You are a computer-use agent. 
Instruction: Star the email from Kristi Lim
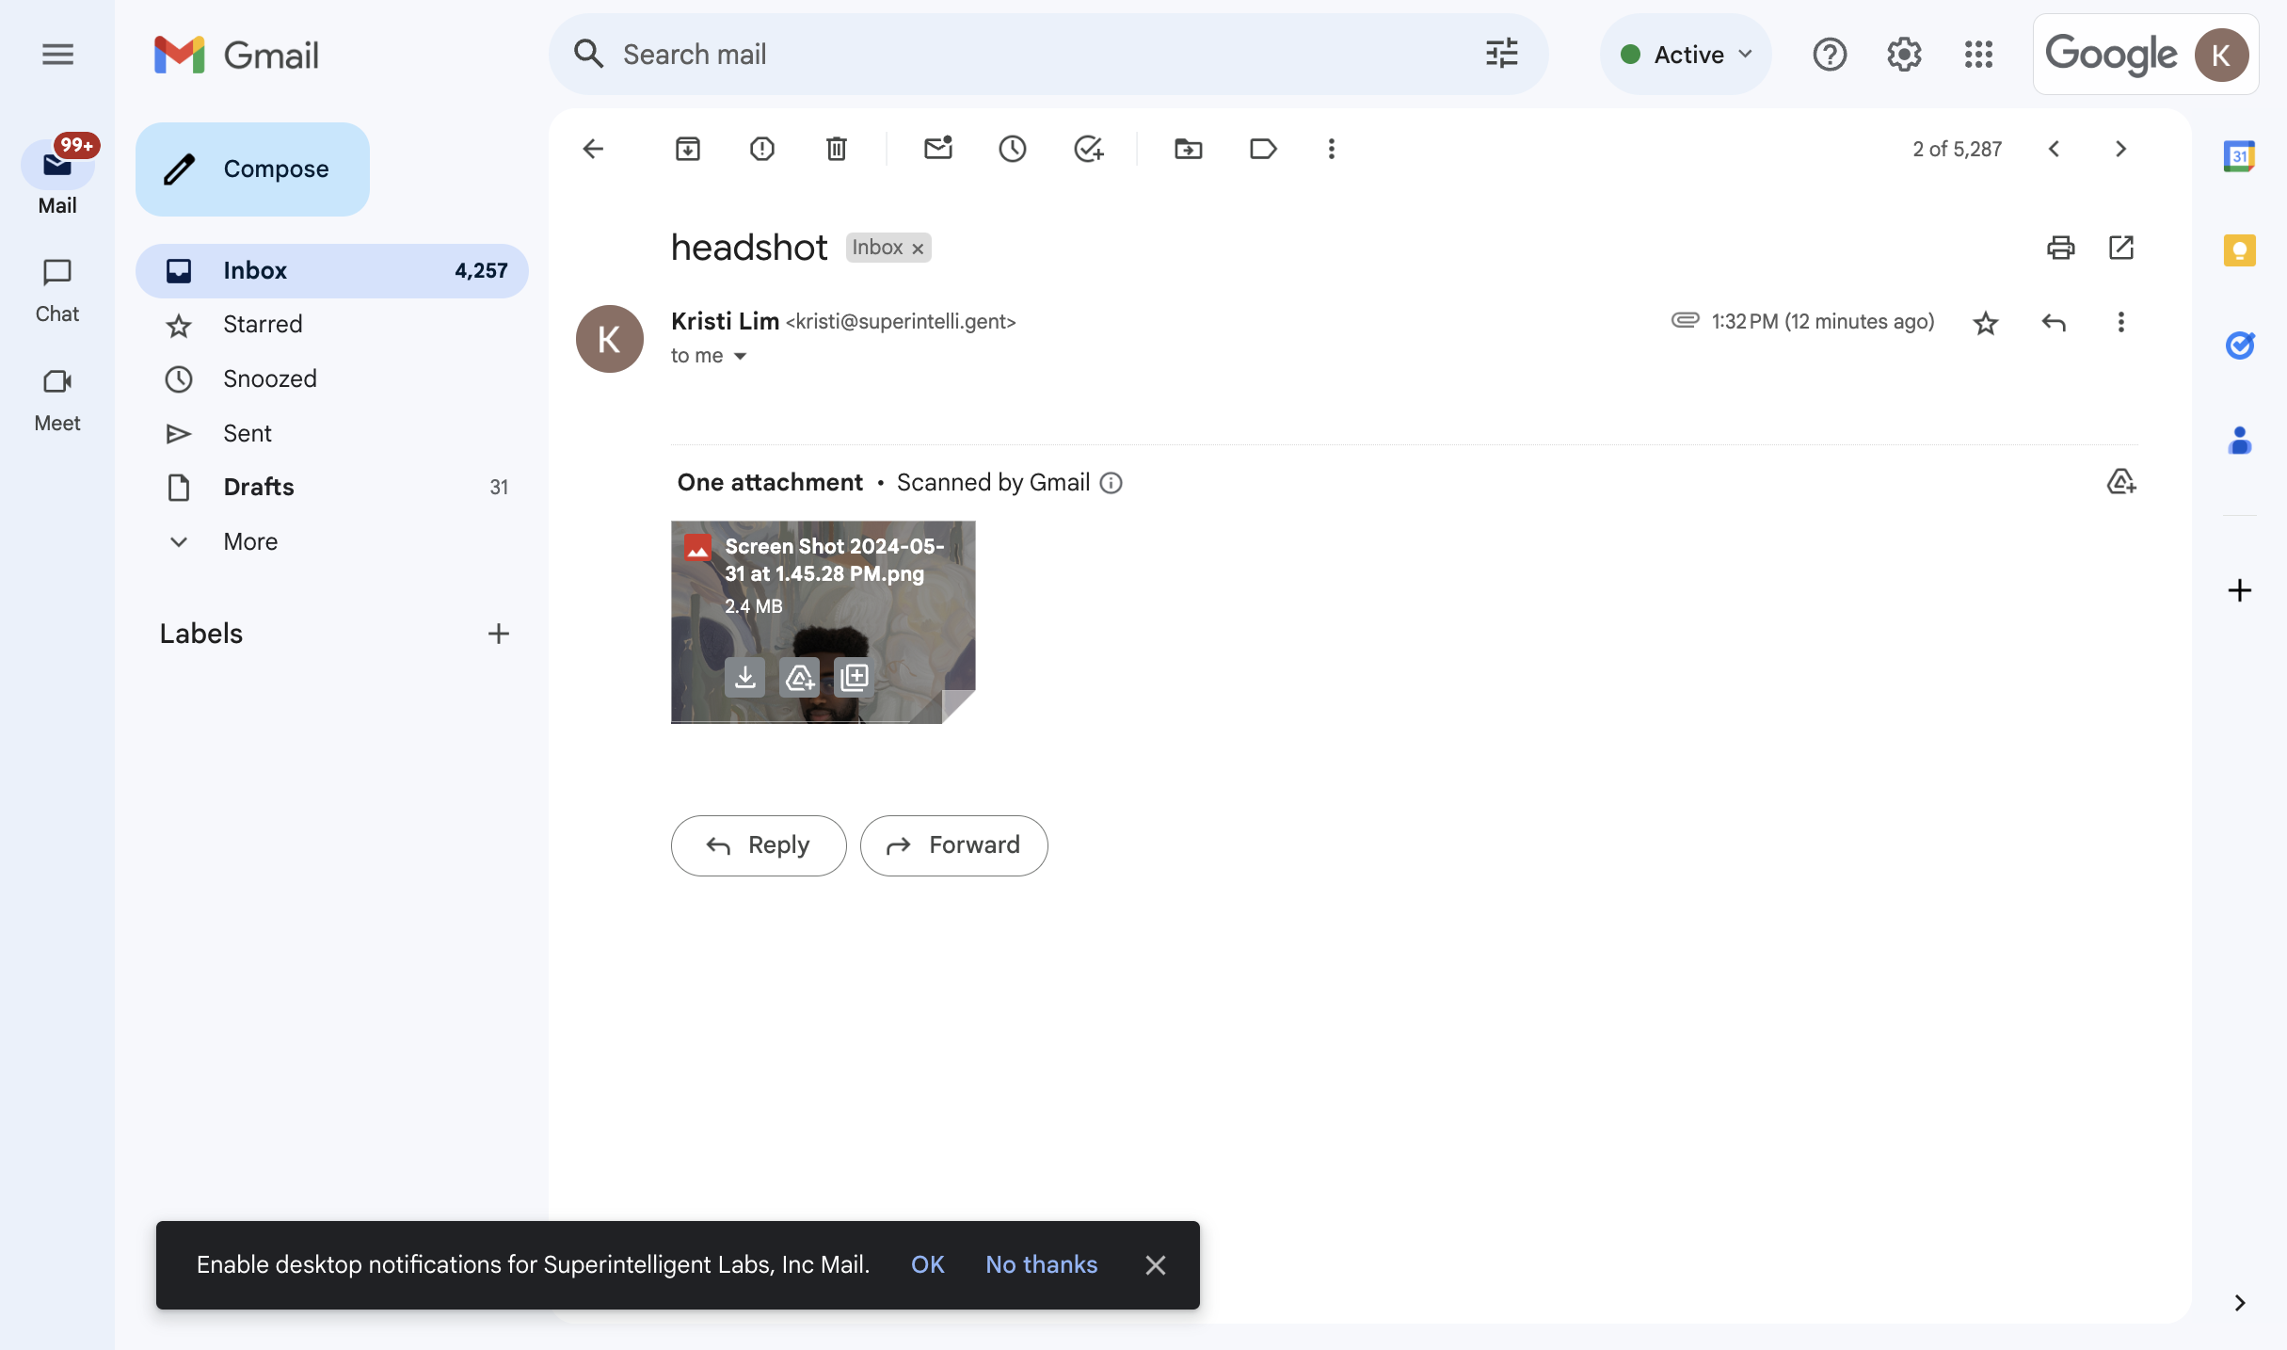1985,323
